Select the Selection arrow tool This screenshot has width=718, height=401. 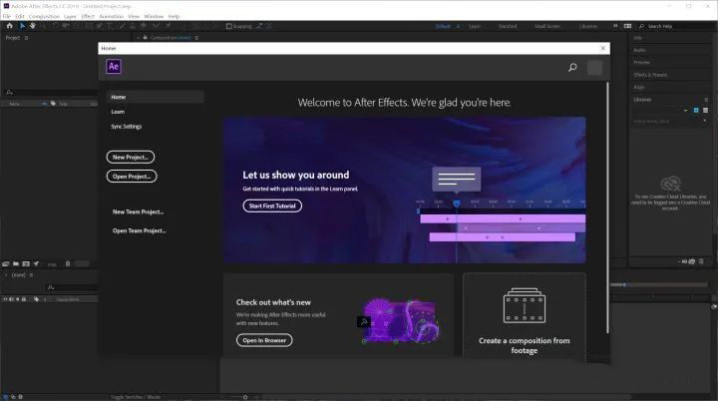[22, 26]
